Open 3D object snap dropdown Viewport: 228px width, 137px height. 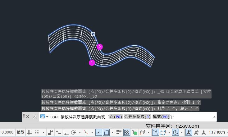[148, 132]
